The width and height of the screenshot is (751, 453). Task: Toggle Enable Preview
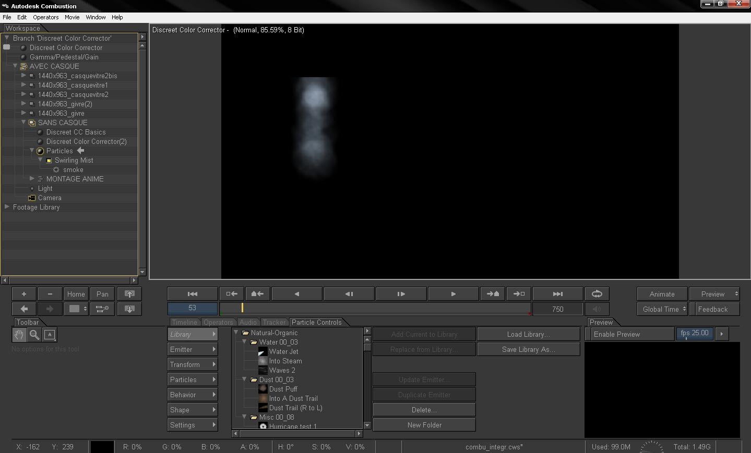[629, 334]
